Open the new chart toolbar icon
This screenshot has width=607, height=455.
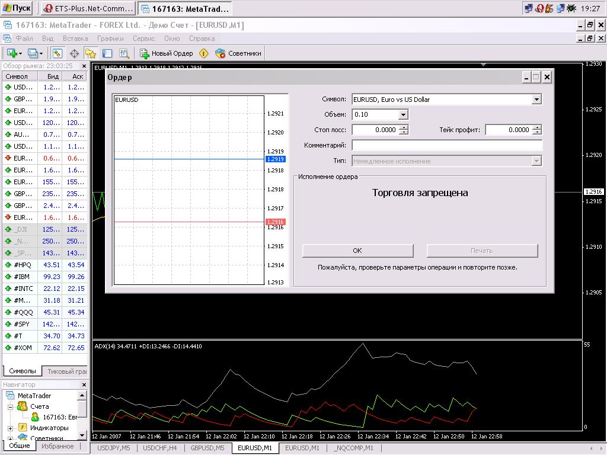point(13,53)
